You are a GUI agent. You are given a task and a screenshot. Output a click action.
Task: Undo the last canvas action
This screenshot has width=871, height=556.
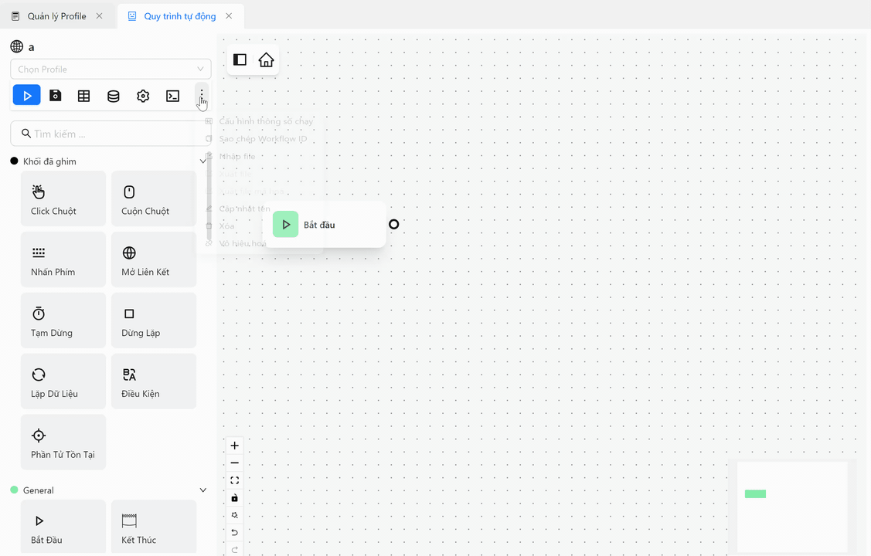click(235, 532)
